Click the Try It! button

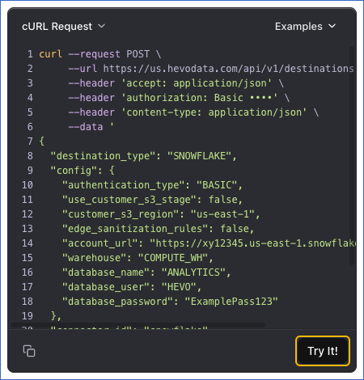coord(323,351)
